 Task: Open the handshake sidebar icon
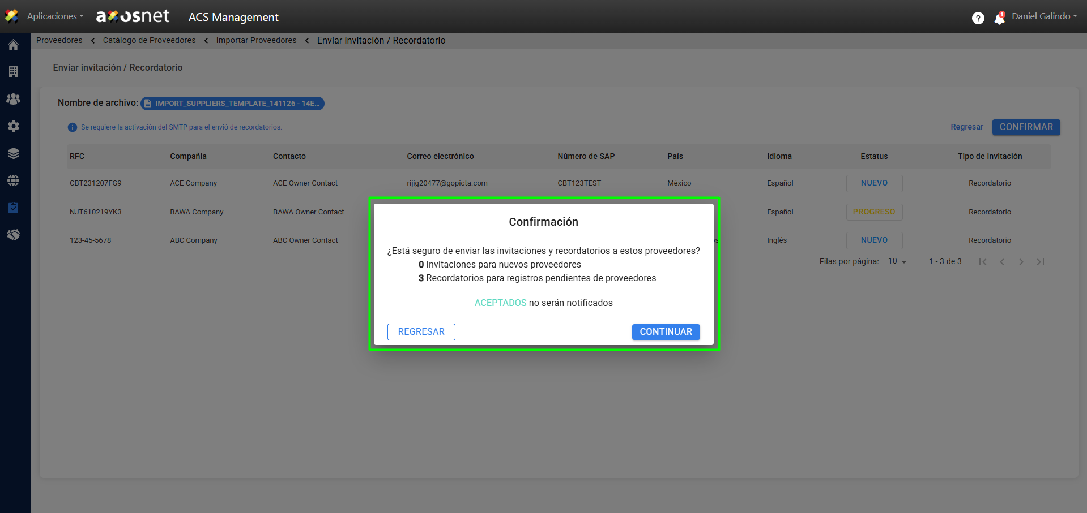(x=14, y=235)
